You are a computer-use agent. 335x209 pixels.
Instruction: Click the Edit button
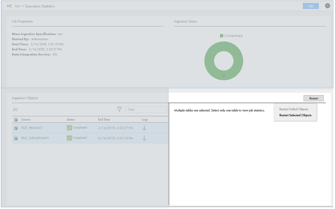point(311,6)
